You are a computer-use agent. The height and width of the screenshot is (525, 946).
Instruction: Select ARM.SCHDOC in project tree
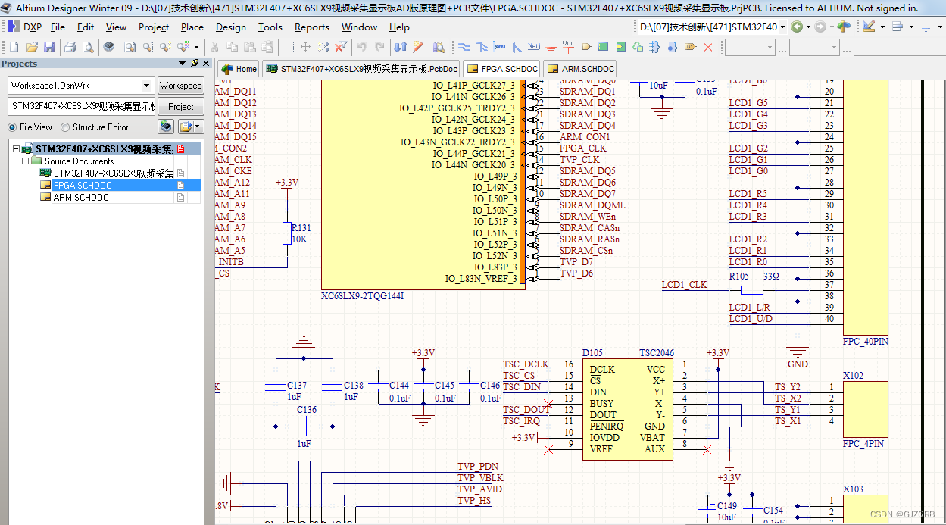click(x=80, y=197)
